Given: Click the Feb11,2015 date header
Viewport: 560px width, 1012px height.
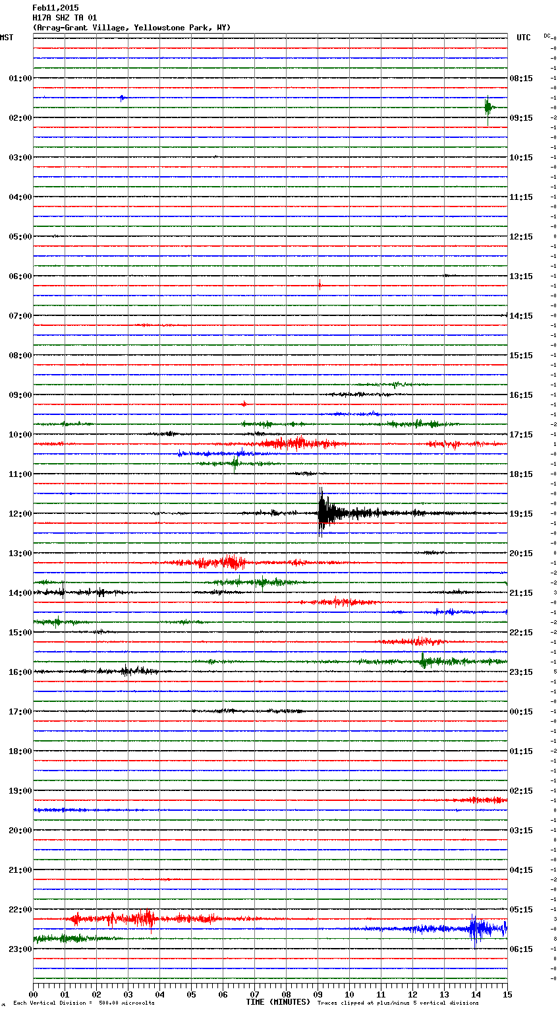Looking at the screenshot, I should (55, 8).
